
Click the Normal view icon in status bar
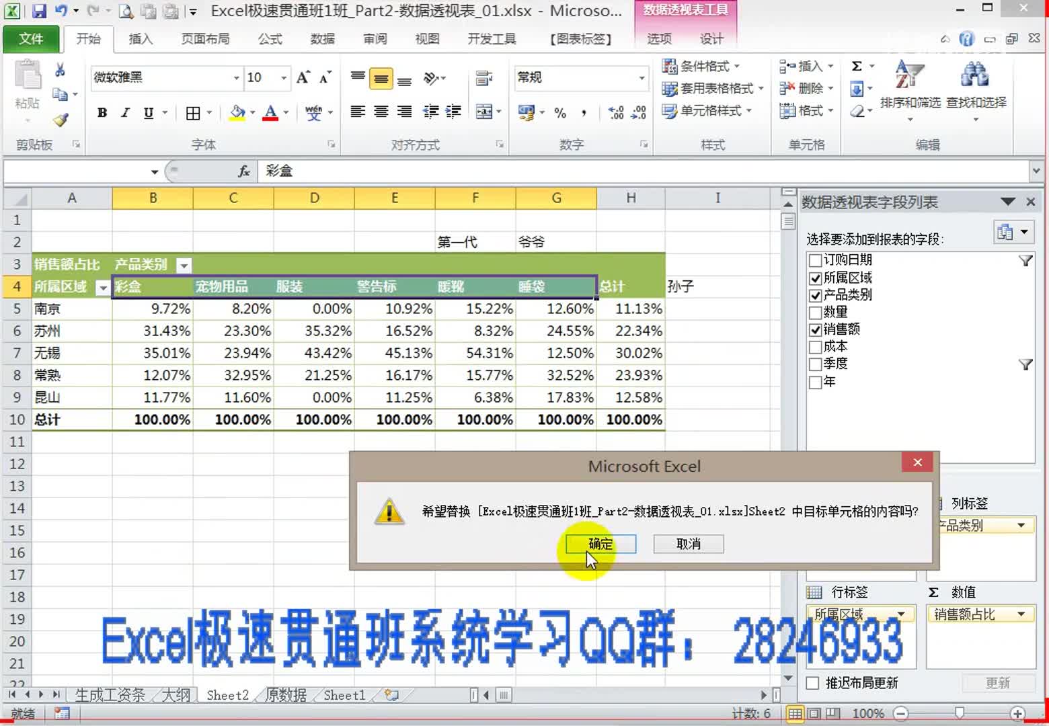coord(795,714)
